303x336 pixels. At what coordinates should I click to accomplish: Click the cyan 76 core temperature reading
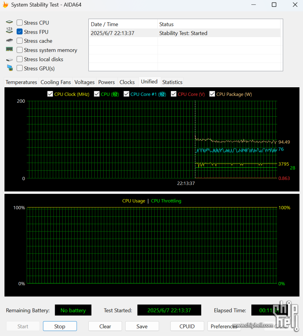click(281, 149)
